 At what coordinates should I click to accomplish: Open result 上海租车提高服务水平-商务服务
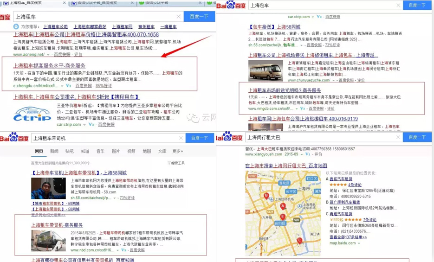click(x=49, y=65)
